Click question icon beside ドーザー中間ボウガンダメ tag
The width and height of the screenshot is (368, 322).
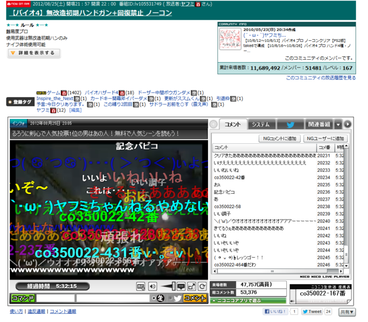tap(194, 93)
